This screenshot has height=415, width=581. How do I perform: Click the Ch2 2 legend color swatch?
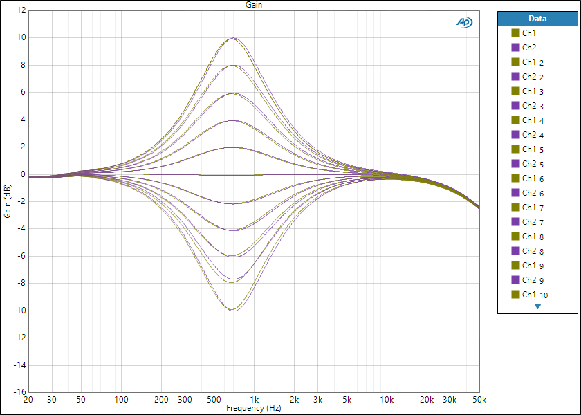(515, 76)
